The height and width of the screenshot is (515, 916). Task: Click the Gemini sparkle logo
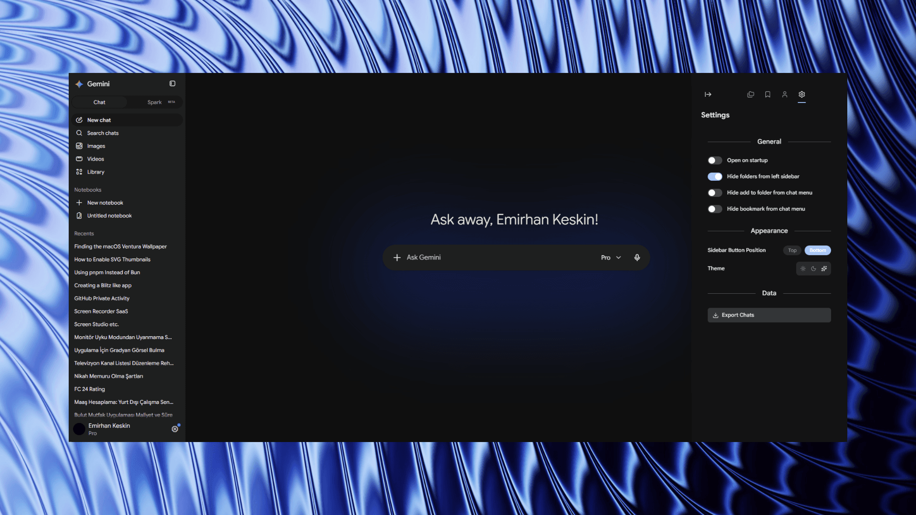pyautogui.click(x=79, y=84)
